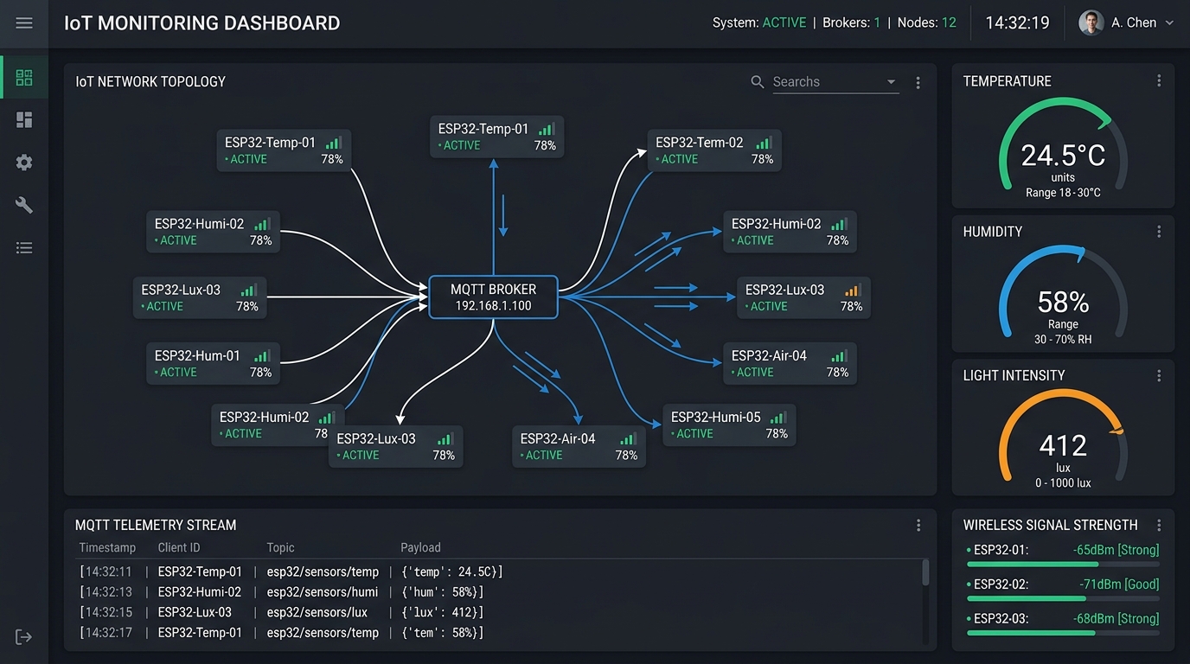Click the "24.5°C" temperature reading

(1063, 156)
